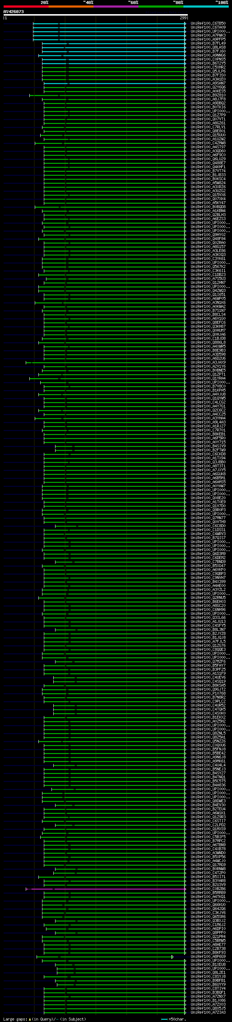Select hit label UniRef100_A8P6G9
This screenshot has height=1022, width=232.
coord(208,956)
